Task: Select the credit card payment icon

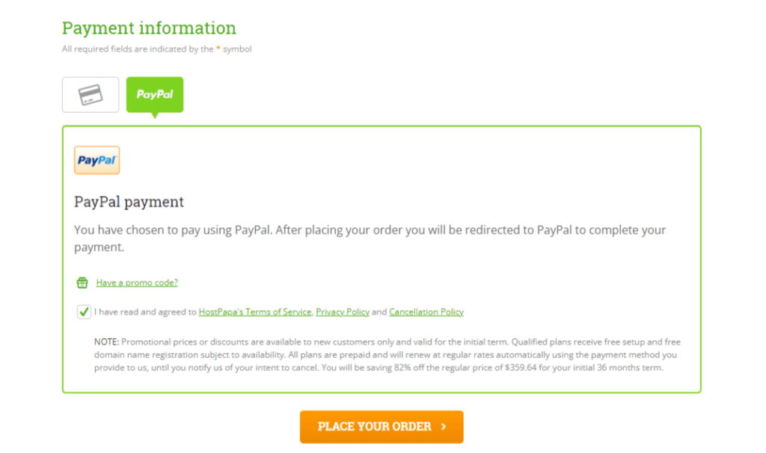Action: pos(91,95)
